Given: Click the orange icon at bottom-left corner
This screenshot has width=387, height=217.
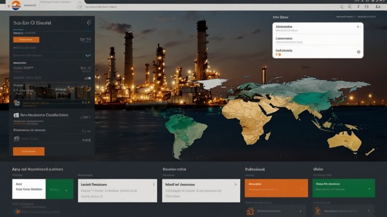Looking at the screenshot, I should [17, 211].
